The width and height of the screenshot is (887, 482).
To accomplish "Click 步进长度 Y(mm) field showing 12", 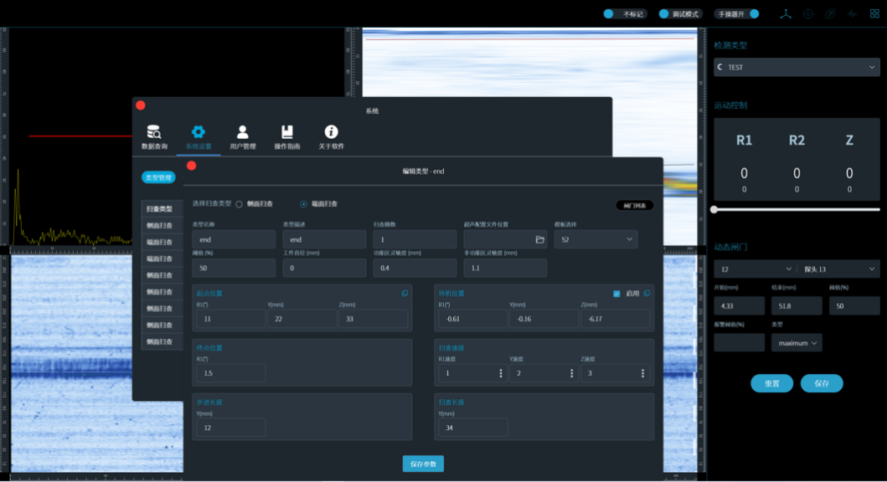I will point(231,428).
